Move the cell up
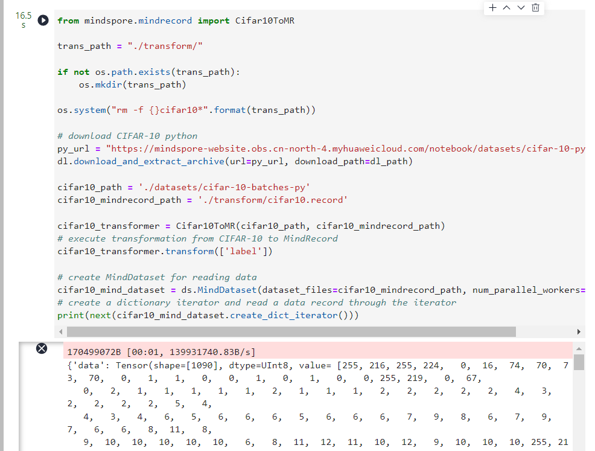The height and width of the screenshot is (451, 595). 506,8
